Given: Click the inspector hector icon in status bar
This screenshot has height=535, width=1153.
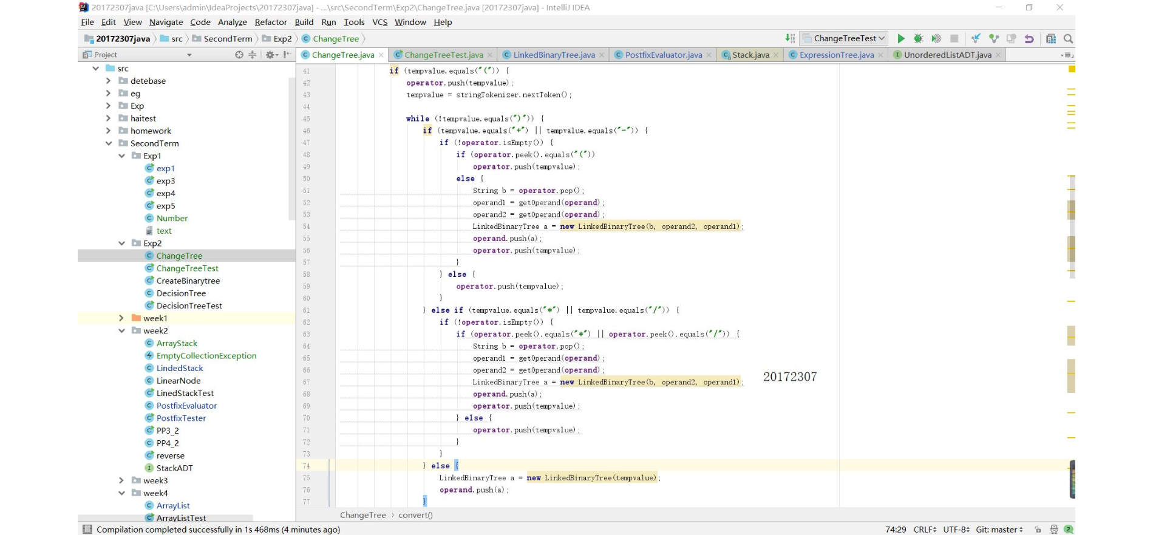Looking at the screenshot, I should point(1054,530).
